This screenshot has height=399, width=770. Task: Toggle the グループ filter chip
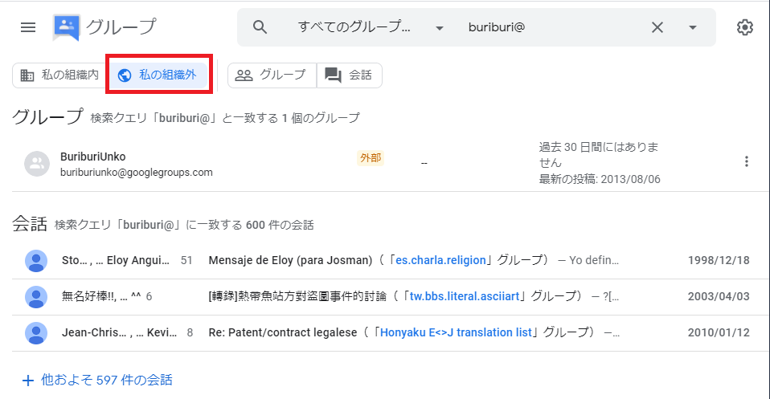(x=272, y=75)
